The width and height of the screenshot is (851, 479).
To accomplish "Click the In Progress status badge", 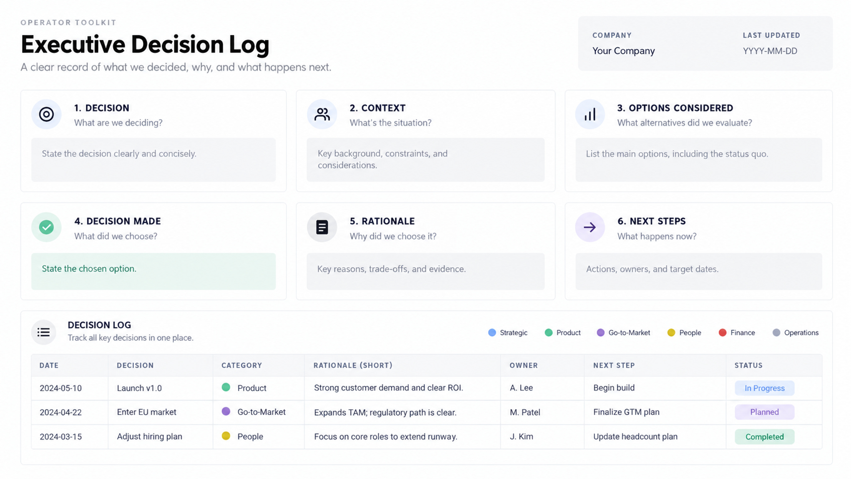I will pyautogui.click(x=764, y=388).
